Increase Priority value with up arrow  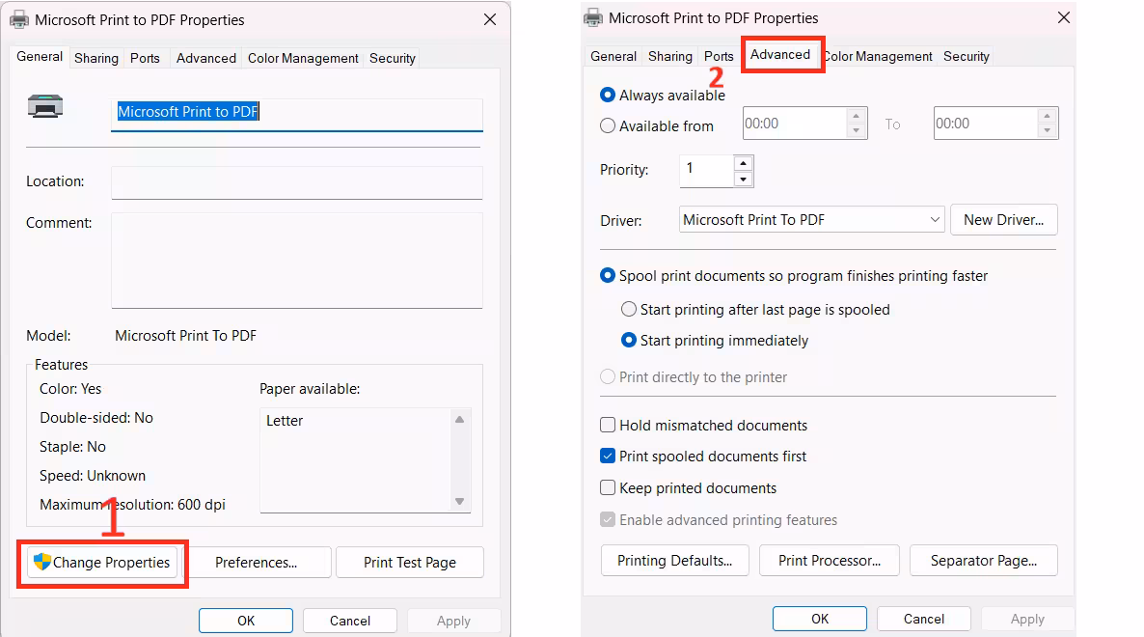(743, 163)
